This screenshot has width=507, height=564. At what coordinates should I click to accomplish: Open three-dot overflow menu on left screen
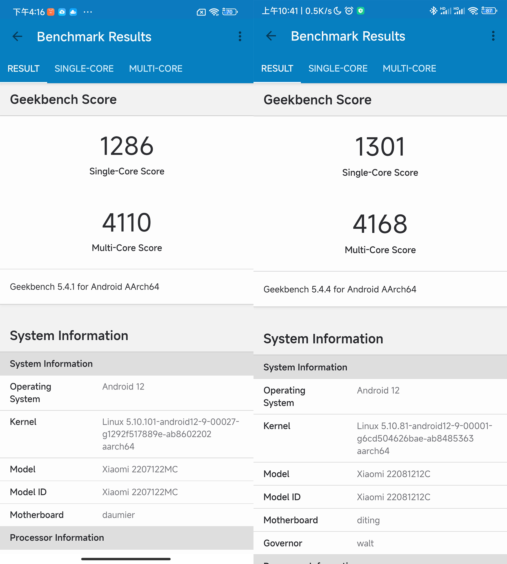[x=240, y=36]
